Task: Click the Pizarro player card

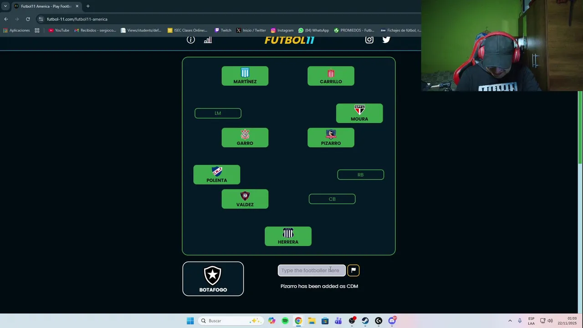Action: [x=331, y=138]
